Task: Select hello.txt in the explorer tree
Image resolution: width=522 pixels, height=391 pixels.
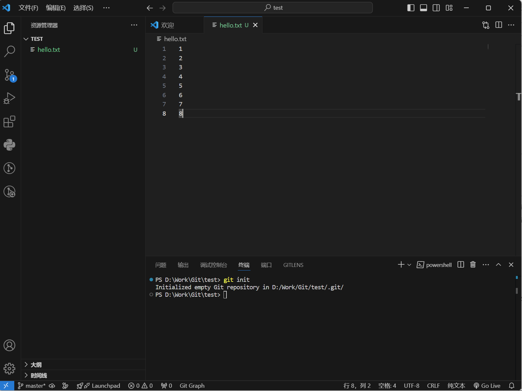Action: (83, 50)
